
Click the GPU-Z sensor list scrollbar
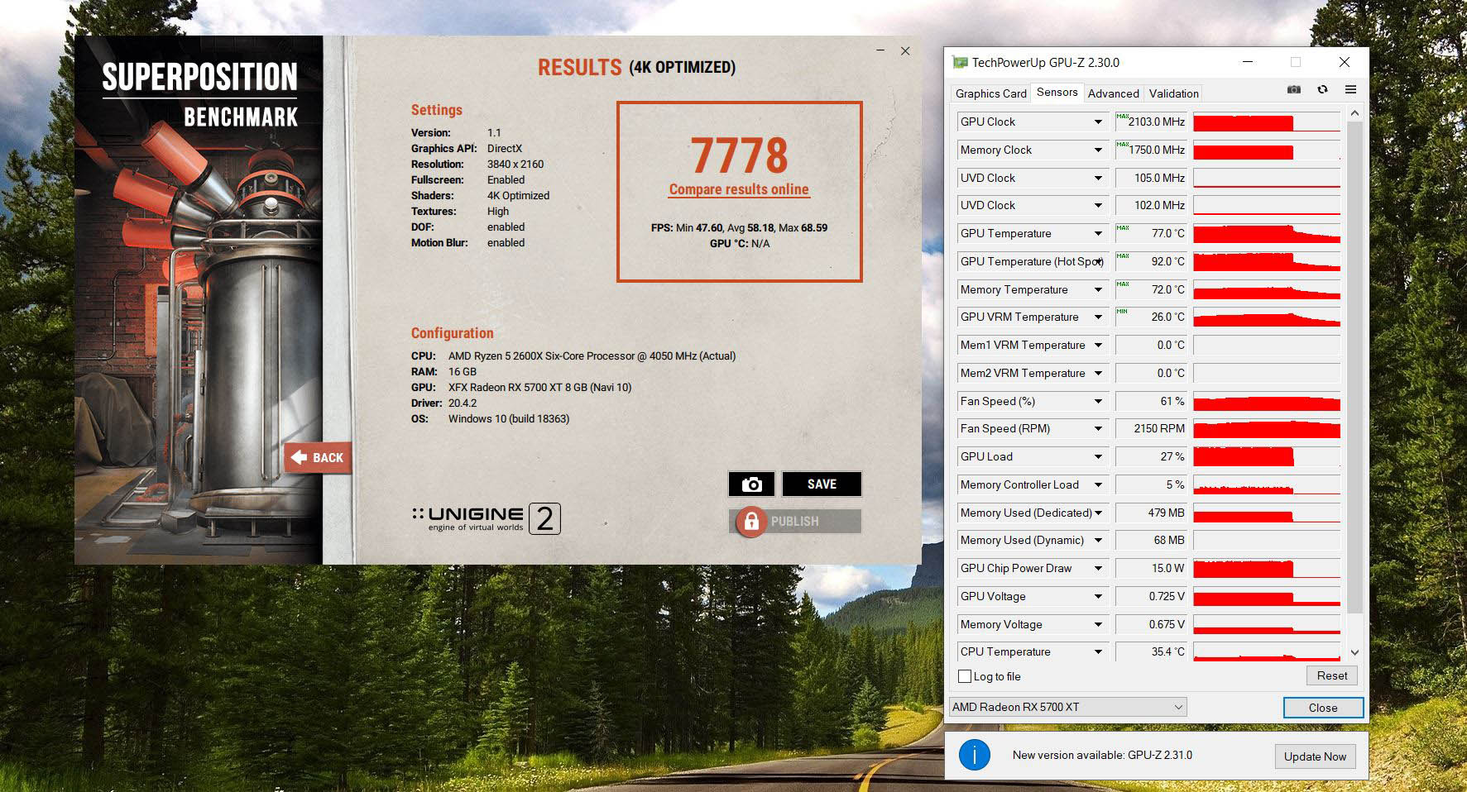click(x=1354, y=368)
